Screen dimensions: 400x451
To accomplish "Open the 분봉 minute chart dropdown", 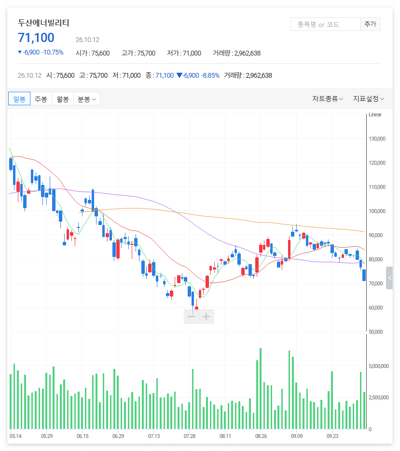I will click(x=87, y=99).
